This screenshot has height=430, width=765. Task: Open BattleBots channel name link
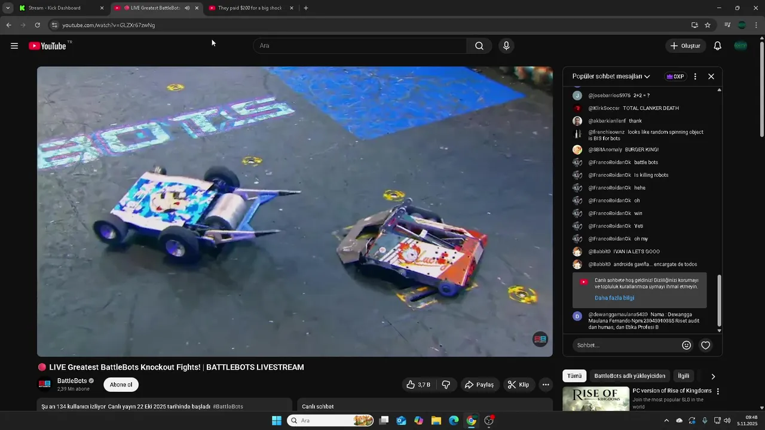tap(72, 380)
